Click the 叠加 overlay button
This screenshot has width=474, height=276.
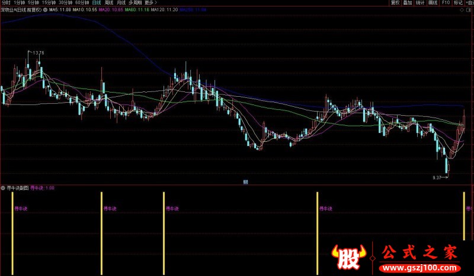[x=408, y=3]
